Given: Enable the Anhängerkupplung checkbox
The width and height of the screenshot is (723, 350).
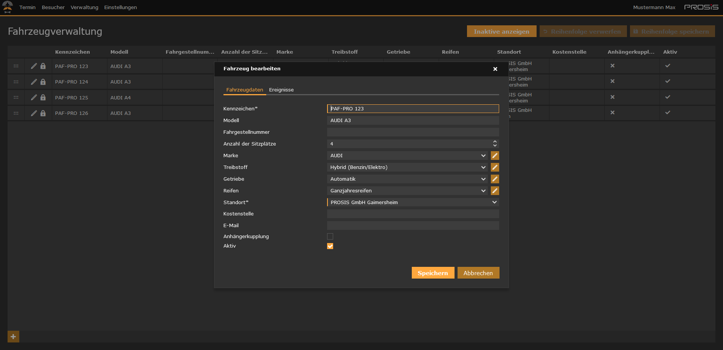Looking at the screenshot, I should (330, 236).
